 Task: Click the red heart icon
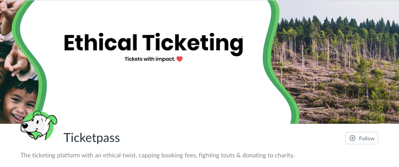click(x=180, y=59)
